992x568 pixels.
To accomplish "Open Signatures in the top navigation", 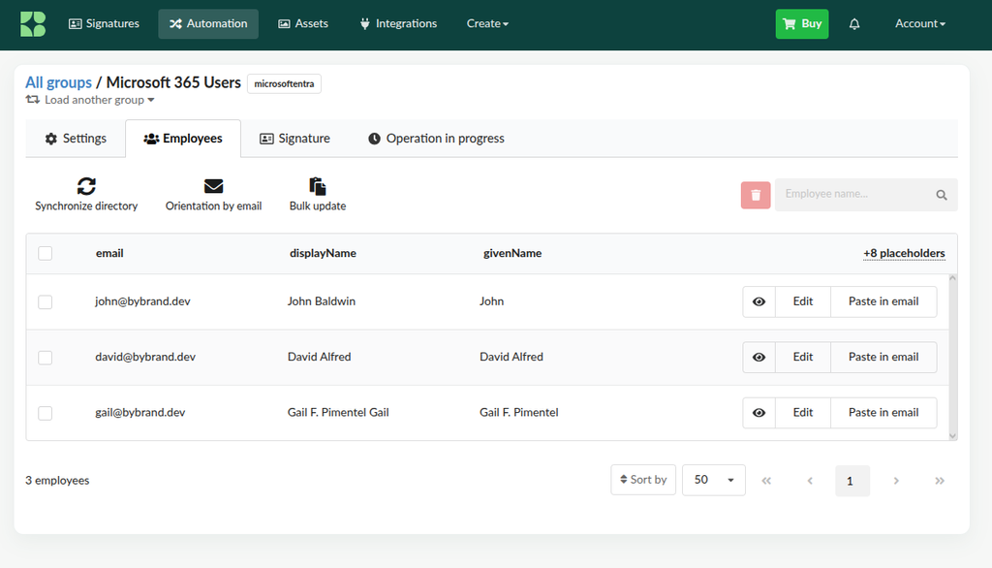I will click(x=104, y=24).
